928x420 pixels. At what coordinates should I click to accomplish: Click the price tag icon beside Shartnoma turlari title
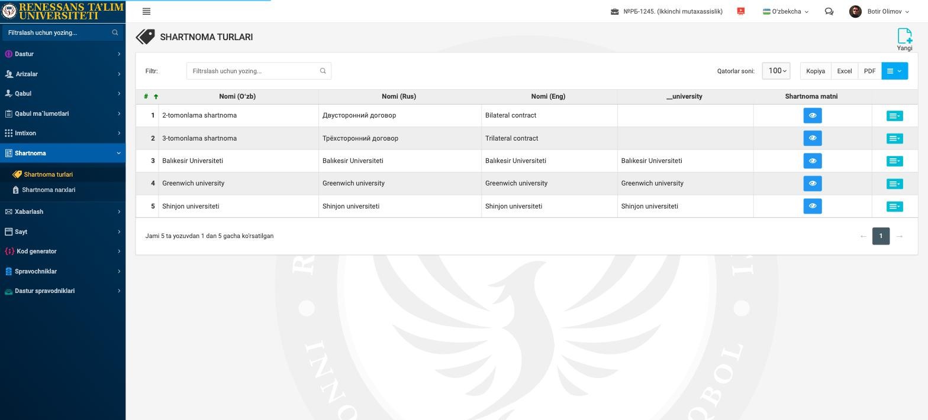(x=145, y=37)
